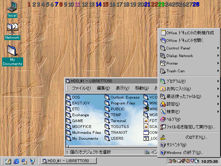Choose Office ドキュメントの新規作成 in Start menu
Screen dimensions: 221x166
pyautogui.click(x=189, y=33)
